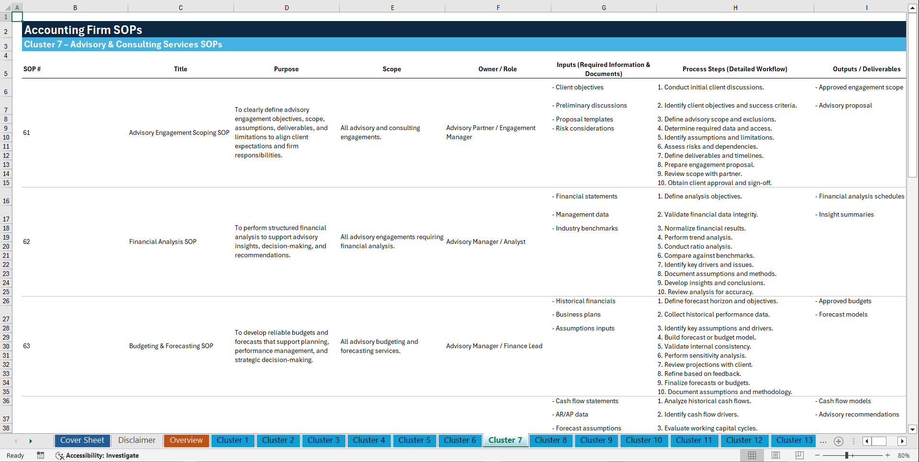This screenshot has width=919, height=462.
Task: Open the Overview sheet tab
Action: 186,440
